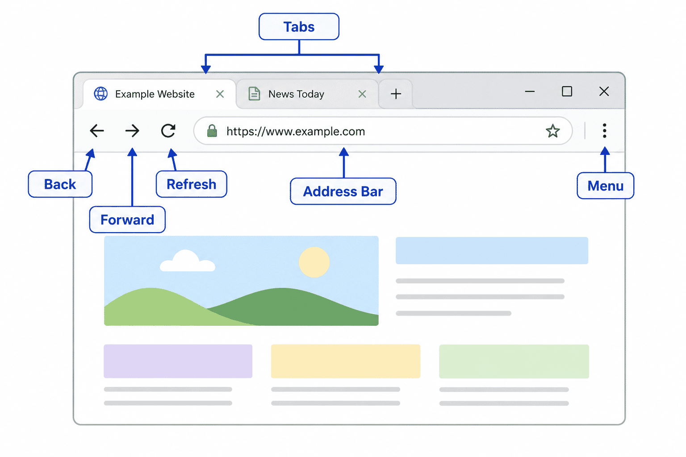
Task: Click the yellow content card
Action: tap(346, 361)
